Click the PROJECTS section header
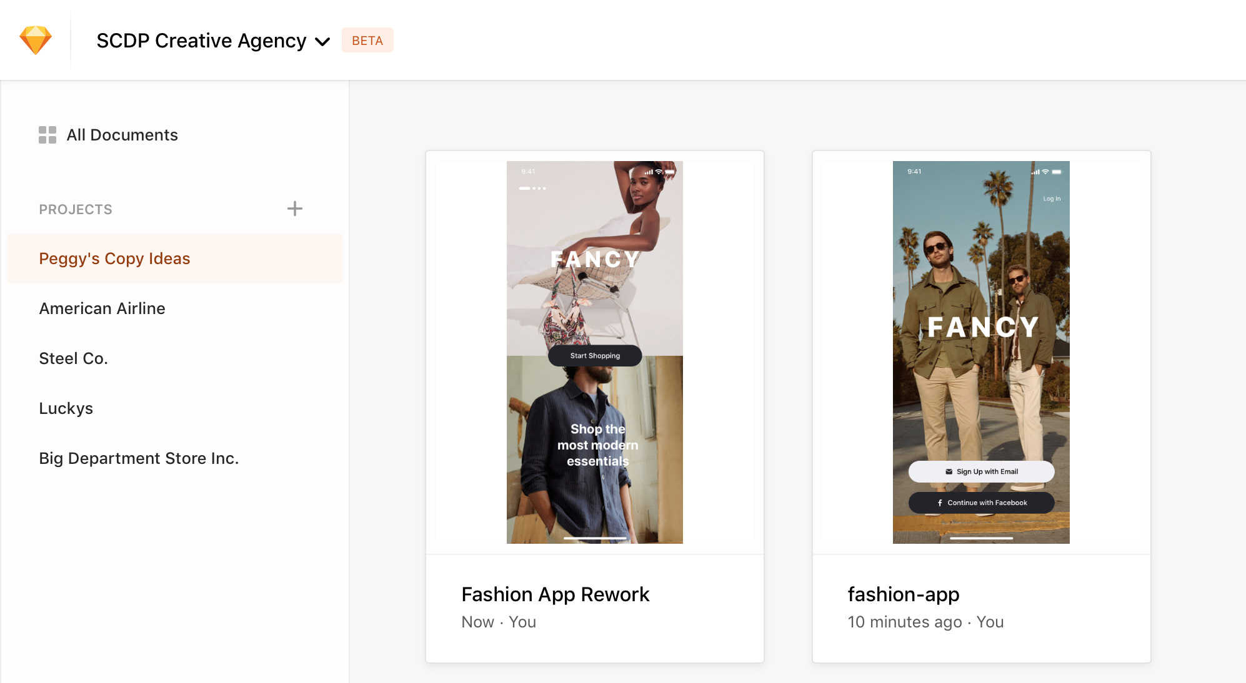Screen dimensions: 1246x683 point(76,209)
